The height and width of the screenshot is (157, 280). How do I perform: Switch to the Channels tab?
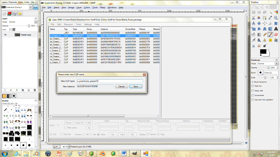click(x=10, y=14)
